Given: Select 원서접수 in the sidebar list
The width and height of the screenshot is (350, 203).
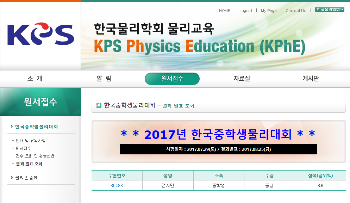Looking at the screenshot, I should click(x=24, y=148).
